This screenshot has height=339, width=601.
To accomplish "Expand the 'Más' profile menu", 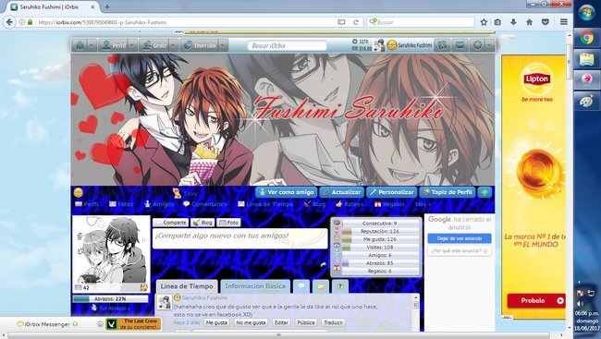I will coord(423,204).
